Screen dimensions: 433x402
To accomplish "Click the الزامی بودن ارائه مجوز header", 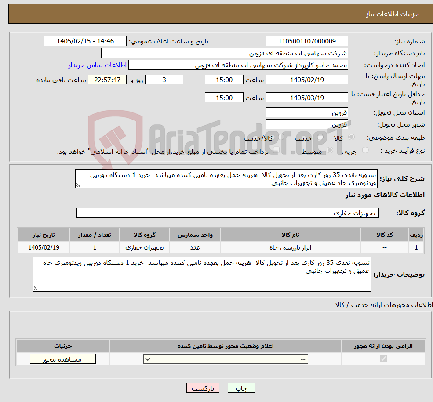I will 383,346.
